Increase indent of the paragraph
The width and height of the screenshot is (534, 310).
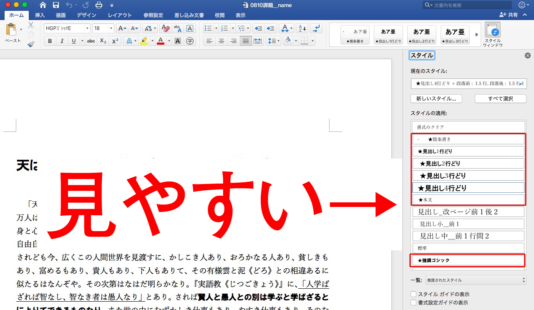(271, 28)
